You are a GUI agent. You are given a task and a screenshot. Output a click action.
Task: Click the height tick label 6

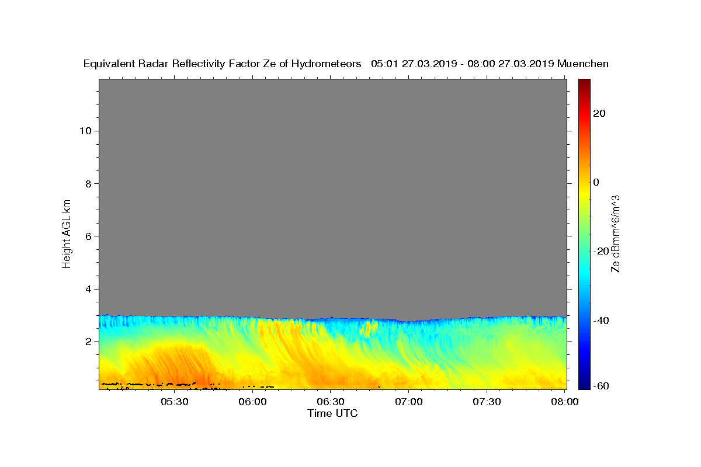pos(89,236)
